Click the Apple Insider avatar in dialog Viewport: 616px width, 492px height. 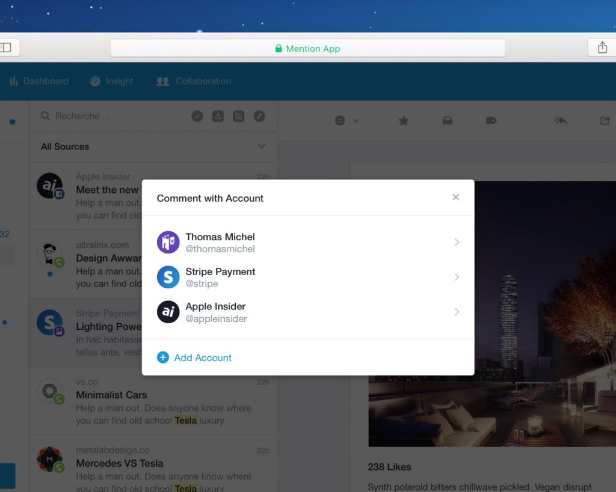coord(168,312)
